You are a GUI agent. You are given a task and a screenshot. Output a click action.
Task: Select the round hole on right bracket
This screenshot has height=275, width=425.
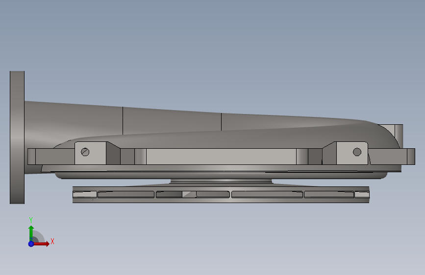[357, 152]
